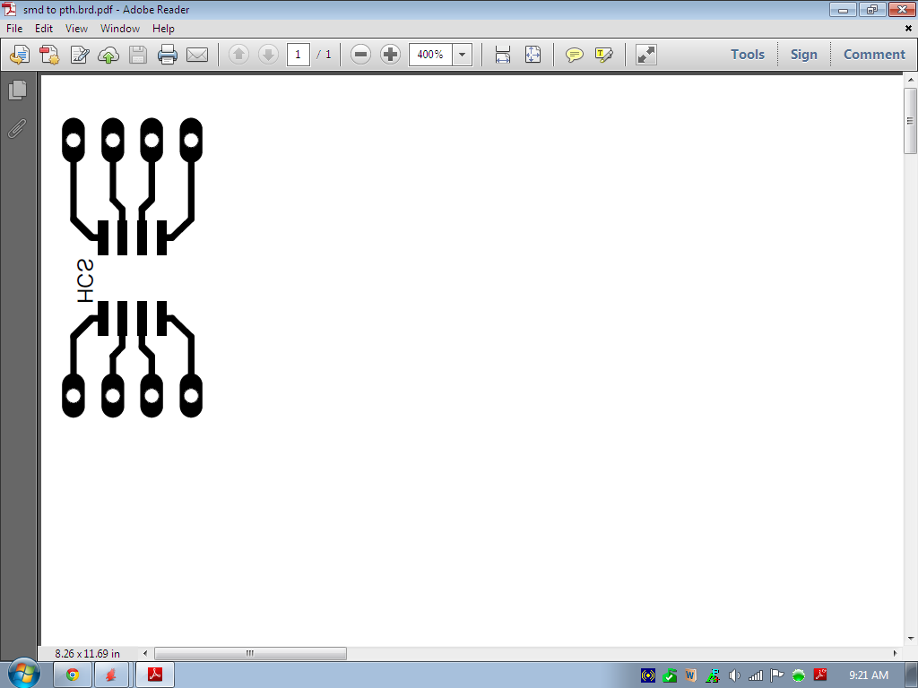Open the Edit menu
The width and height of the screenshot is (918, 688).
click(x=44, y=29)
